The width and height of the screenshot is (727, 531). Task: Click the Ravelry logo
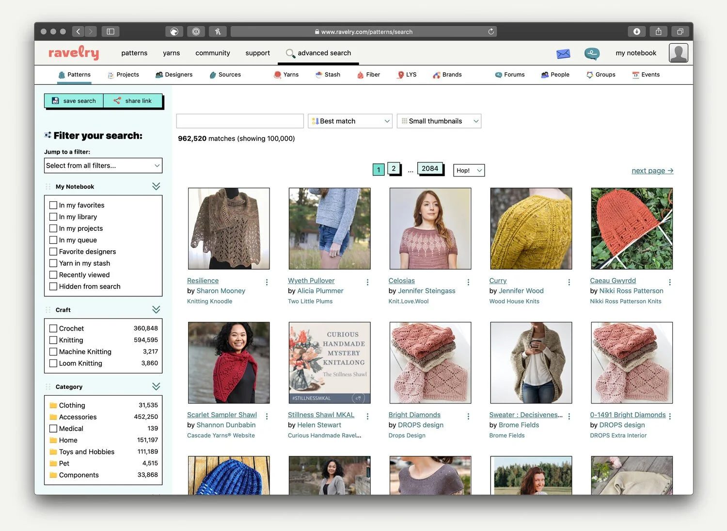74,52
